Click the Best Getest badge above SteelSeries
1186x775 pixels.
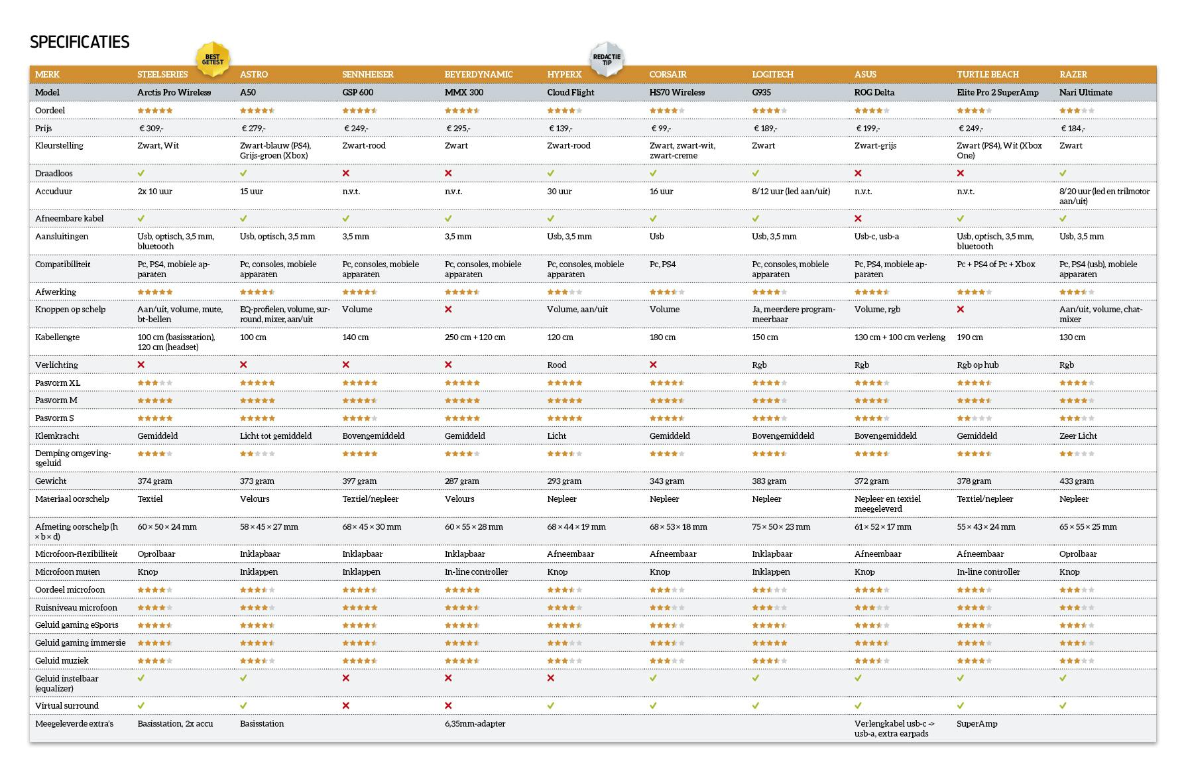(x=212, y=60)
